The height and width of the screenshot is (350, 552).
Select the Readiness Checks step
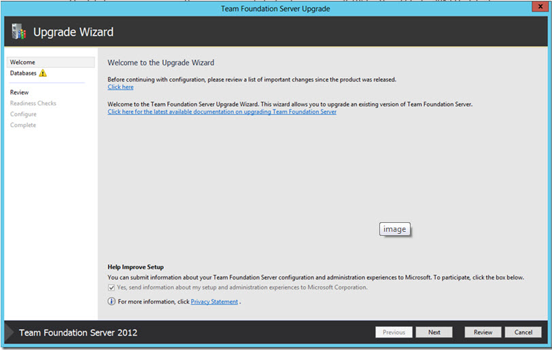[33, 103]
